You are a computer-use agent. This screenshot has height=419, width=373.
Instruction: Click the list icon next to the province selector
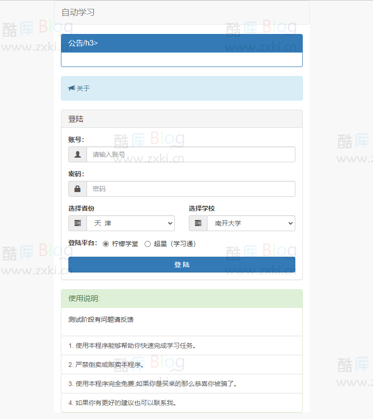77,223
